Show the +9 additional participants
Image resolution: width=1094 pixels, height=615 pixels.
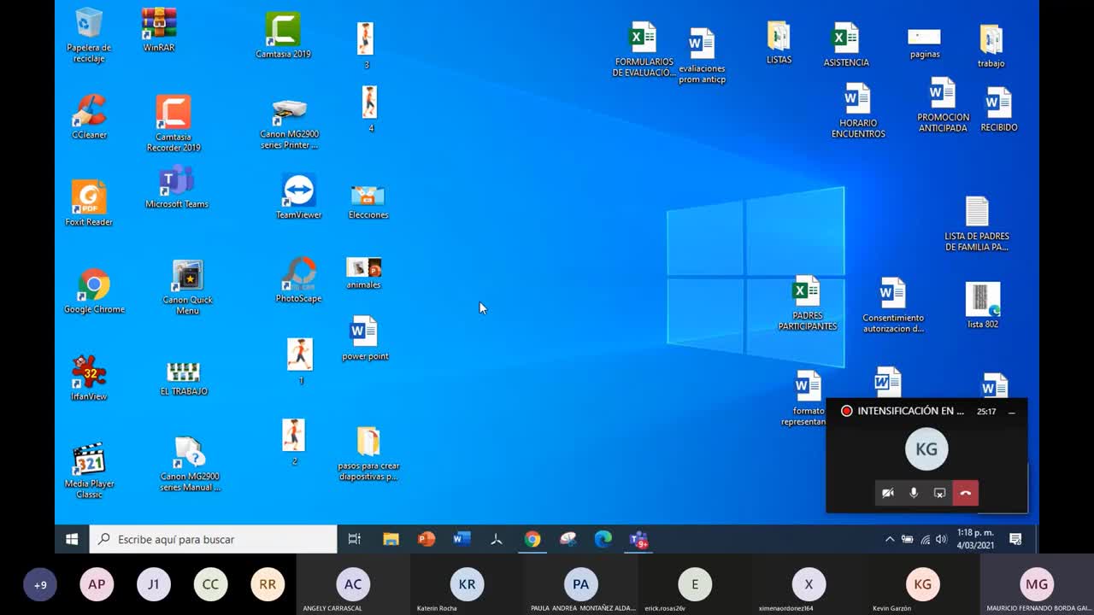40,585
